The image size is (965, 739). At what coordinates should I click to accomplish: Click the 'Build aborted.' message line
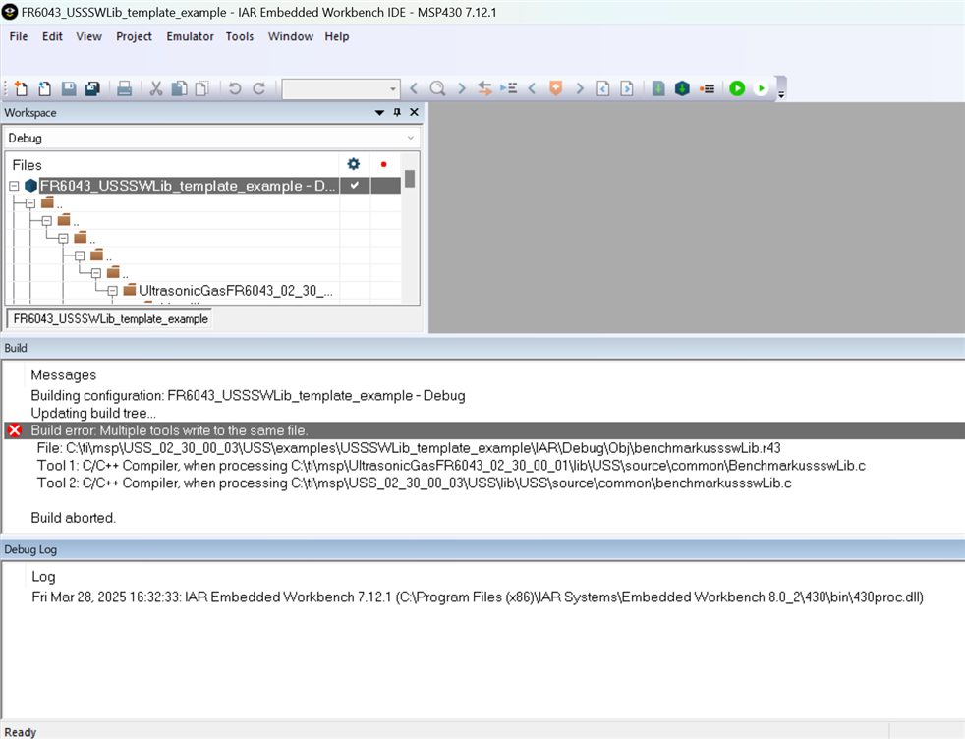click(x=74, y=518)
